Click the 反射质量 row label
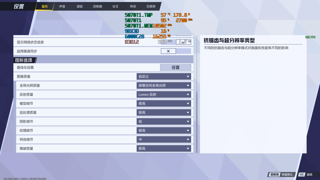 tap(26, 94)
